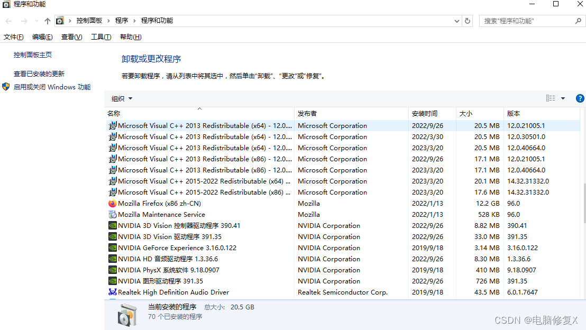Select NVIDIA PhysX 系统软件 9.18.0907

(342, 270)
